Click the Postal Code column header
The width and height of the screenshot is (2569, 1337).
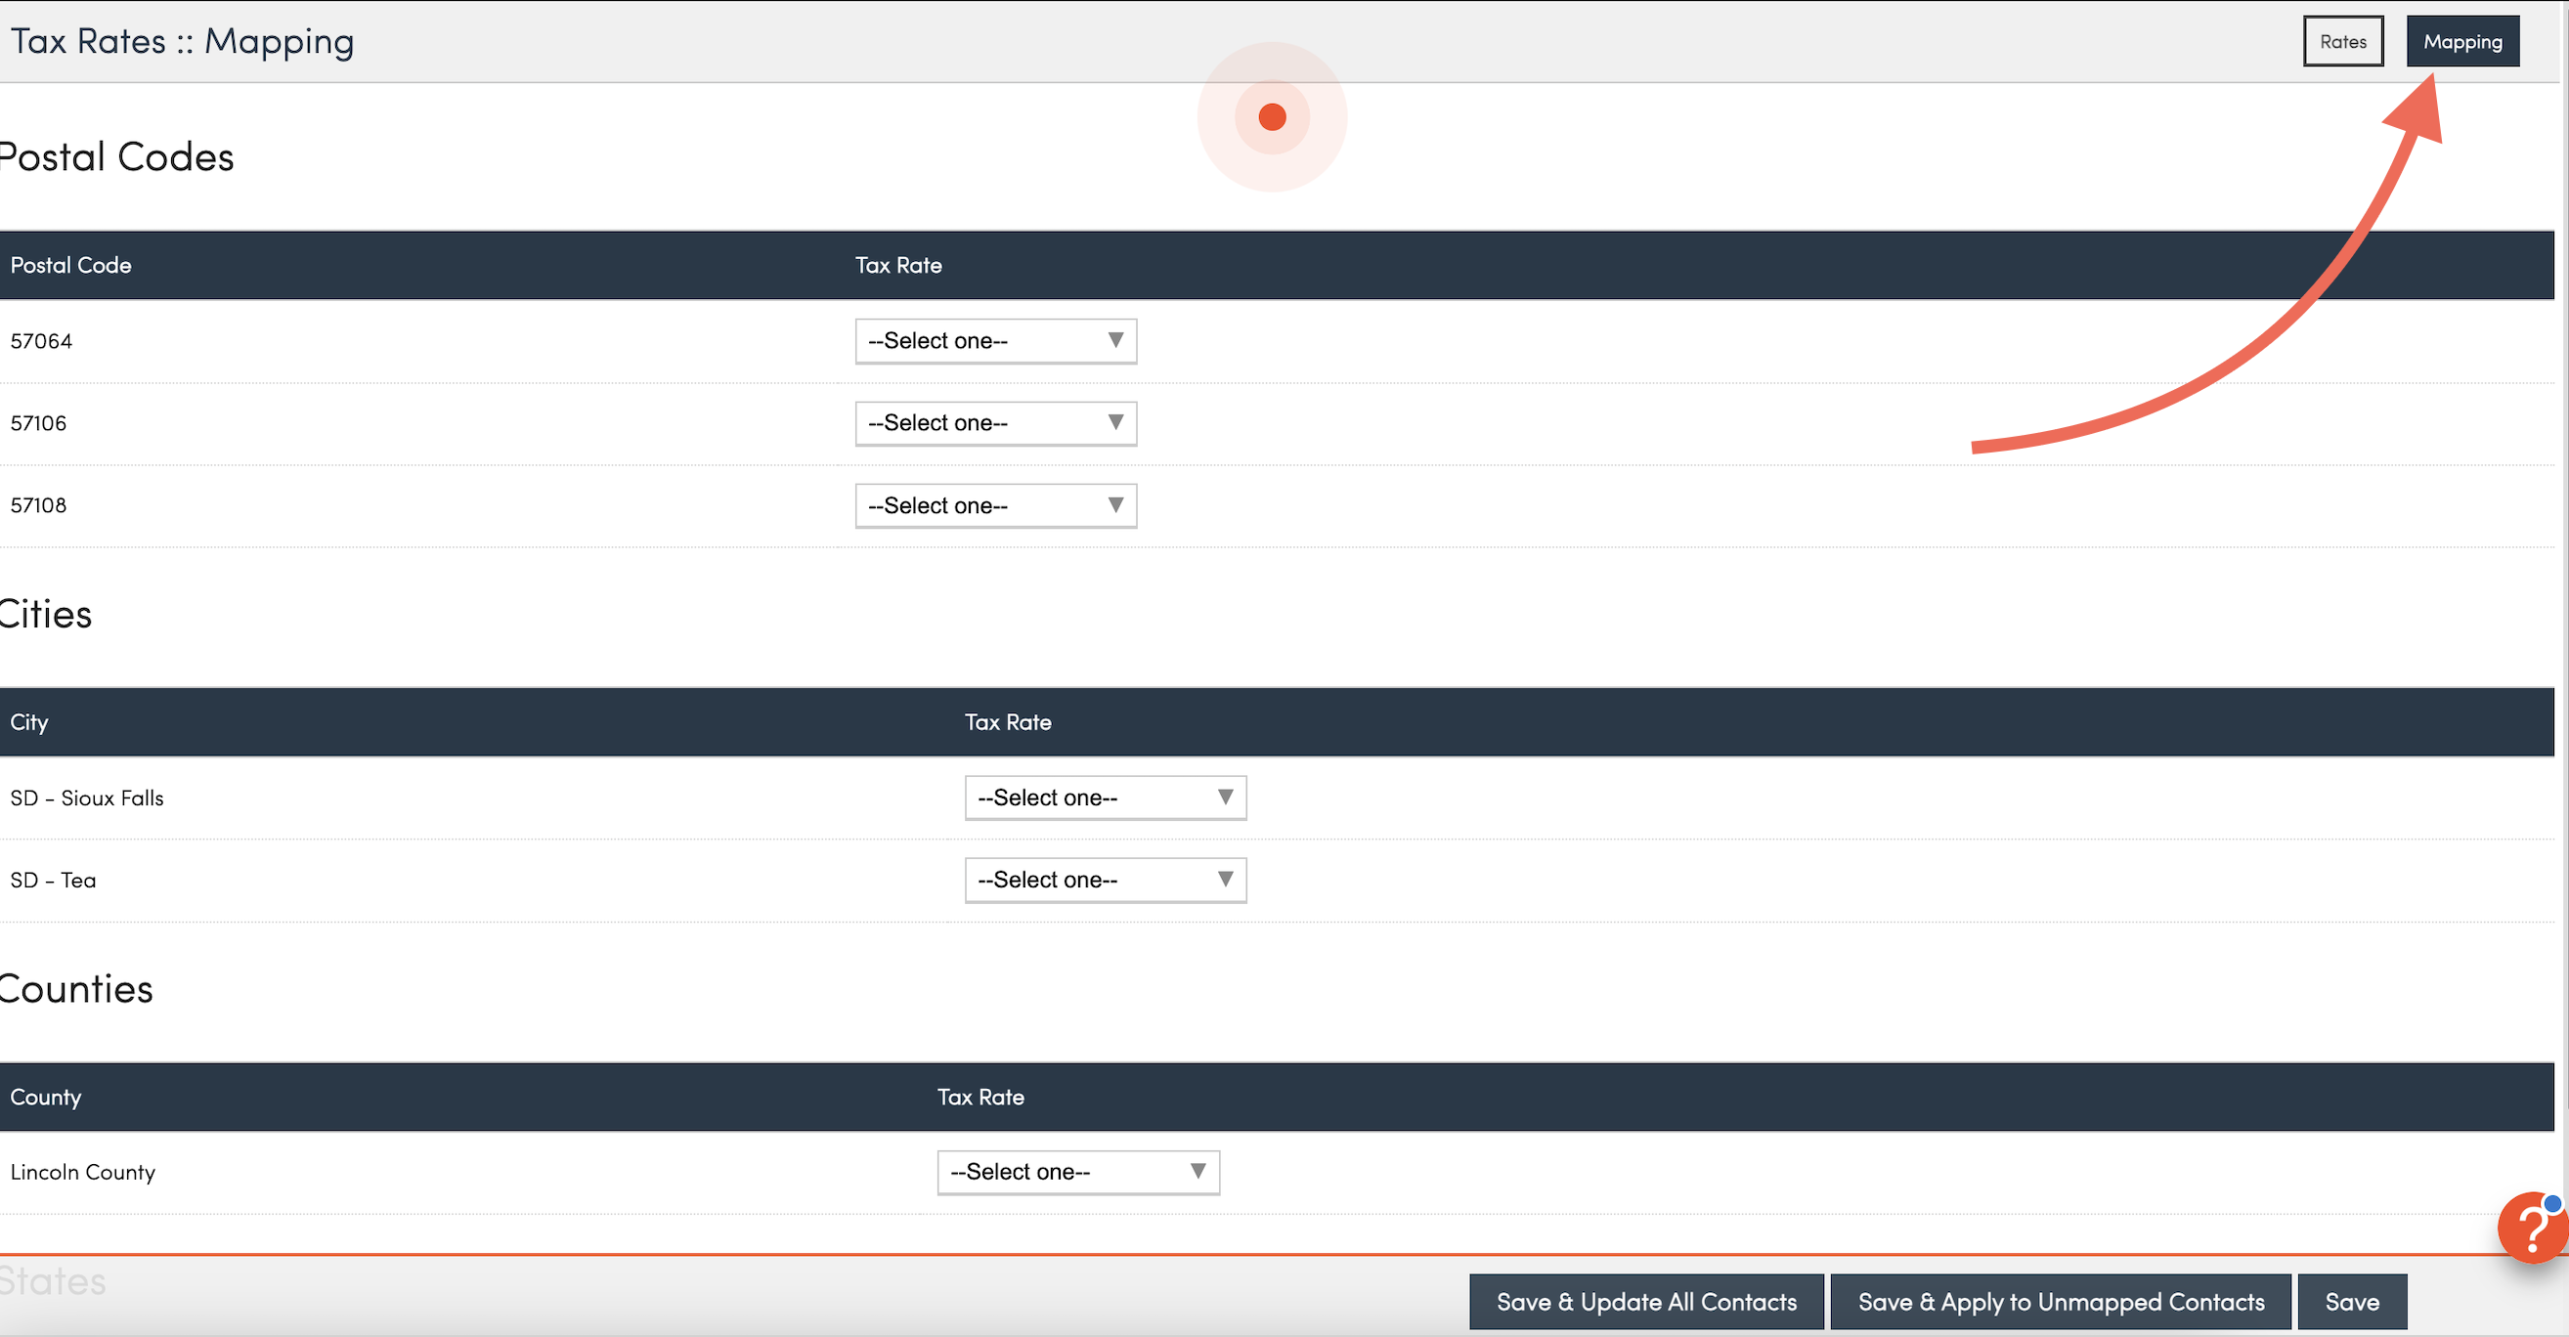pos(70,265)
